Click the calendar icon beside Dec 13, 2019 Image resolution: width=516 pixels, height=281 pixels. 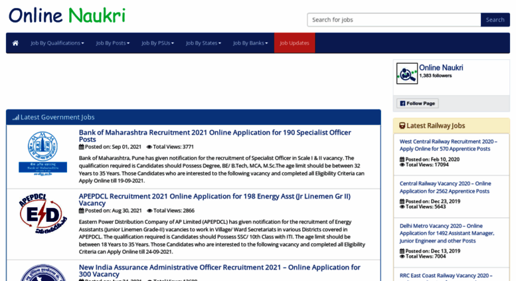tap(402, 251)
